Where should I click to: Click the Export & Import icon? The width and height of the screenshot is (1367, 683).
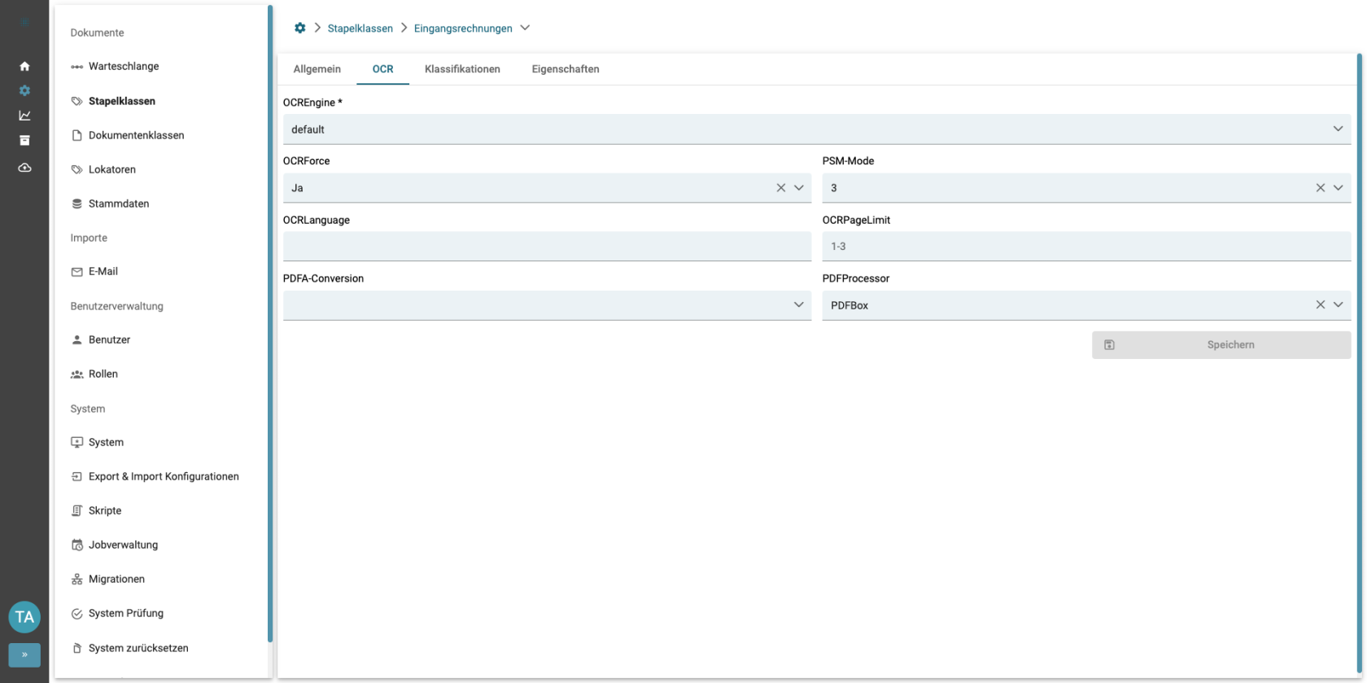pyautogui.click(x=76, y=476)
